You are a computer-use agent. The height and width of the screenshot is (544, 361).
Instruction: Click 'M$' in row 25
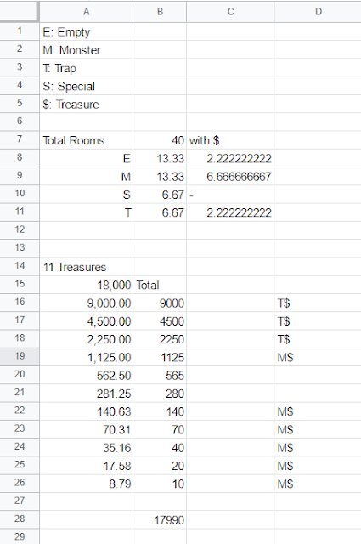point(318,465)
